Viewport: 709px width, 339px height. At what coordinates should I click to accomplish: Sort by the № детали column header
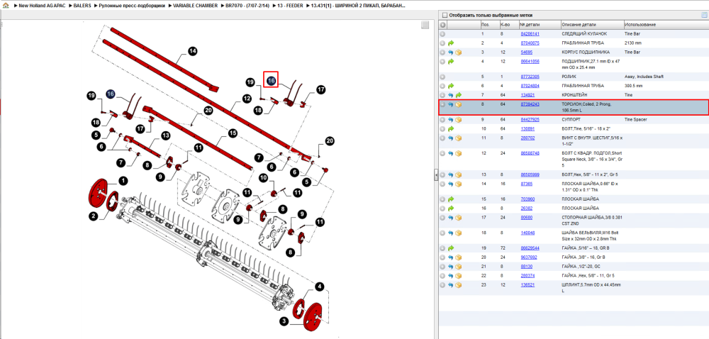530,24
